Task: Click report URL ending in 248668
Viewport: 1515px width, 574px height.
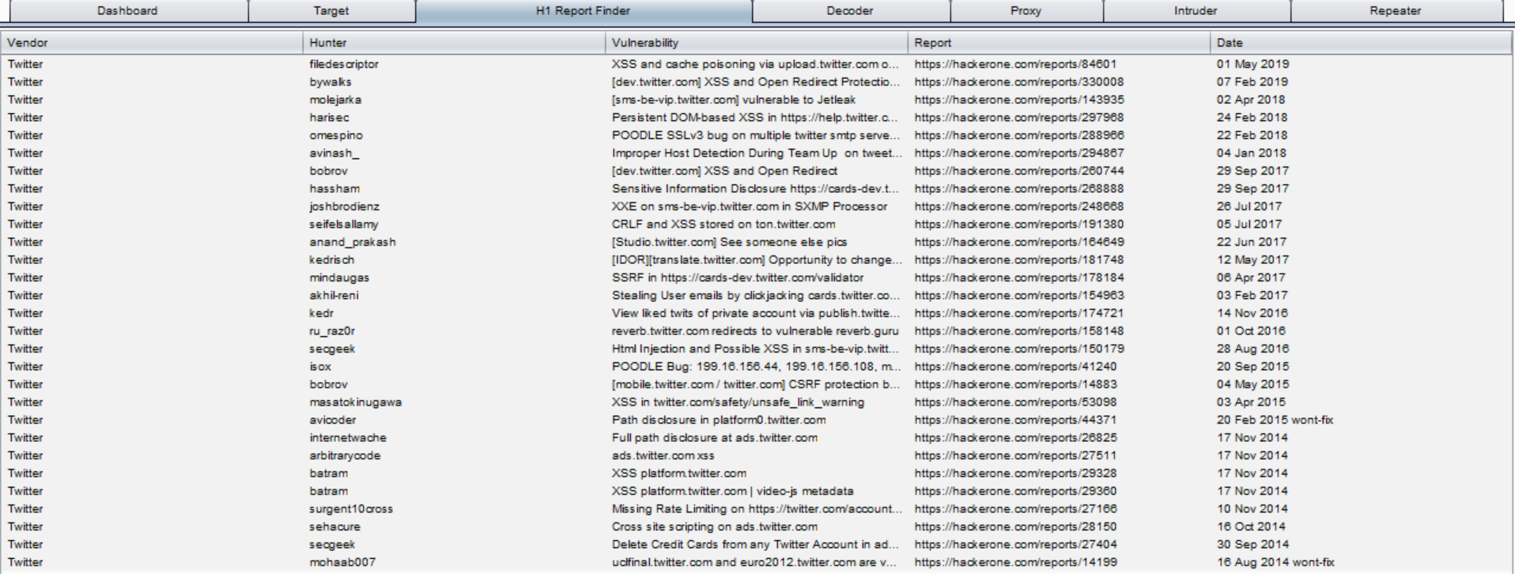Action: tap(1019, 206)
